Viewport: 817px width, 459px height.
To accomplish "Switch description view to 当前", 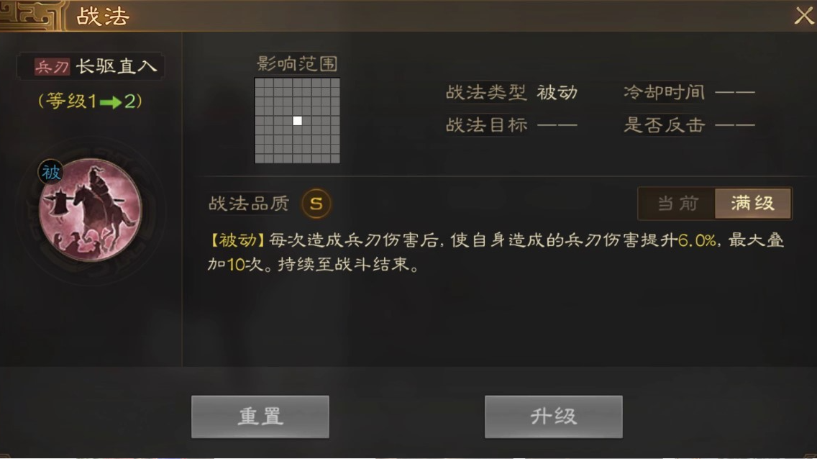I will point(677,203).
